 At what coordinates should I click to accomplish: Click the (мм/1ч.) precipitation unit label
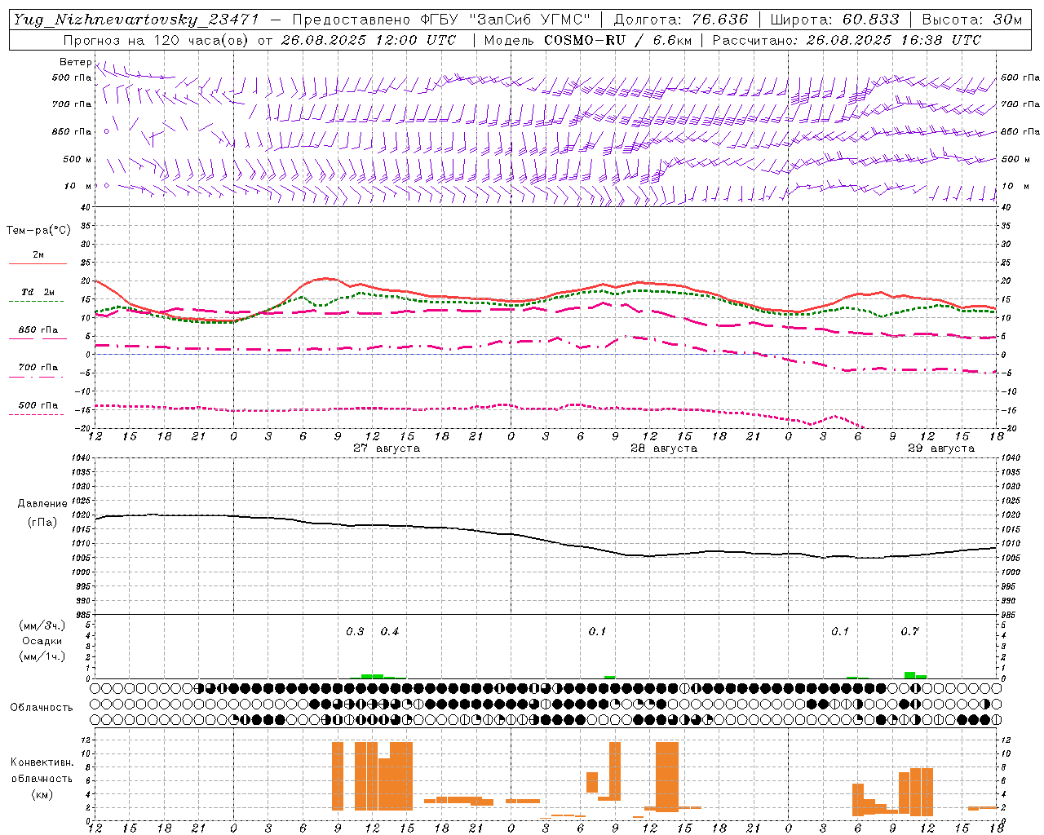click(x=42, y=656)
